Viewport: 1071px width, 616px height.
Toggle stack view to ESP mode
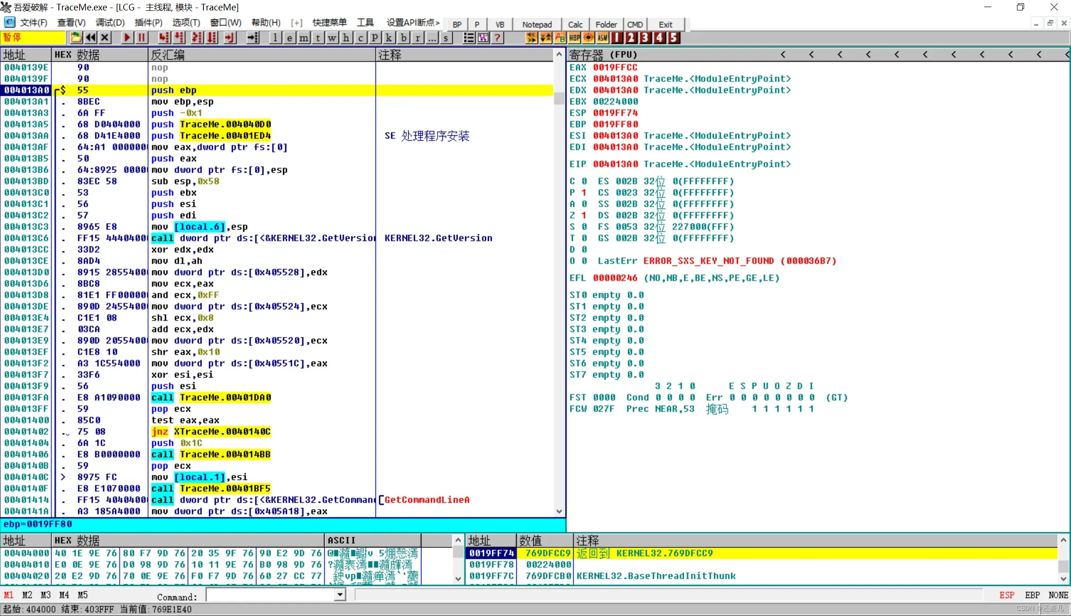point(1007,595)
